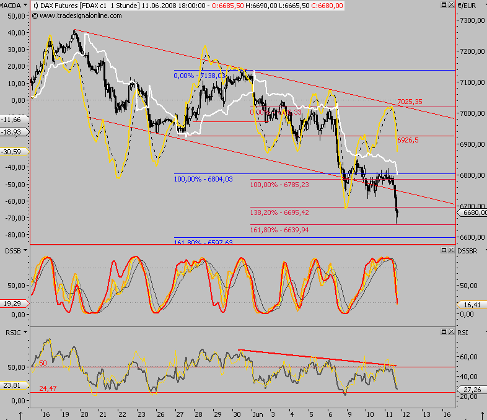487x420 pixels.
Task: Click the 7025,35 red level label
Action: click(410, 102)
